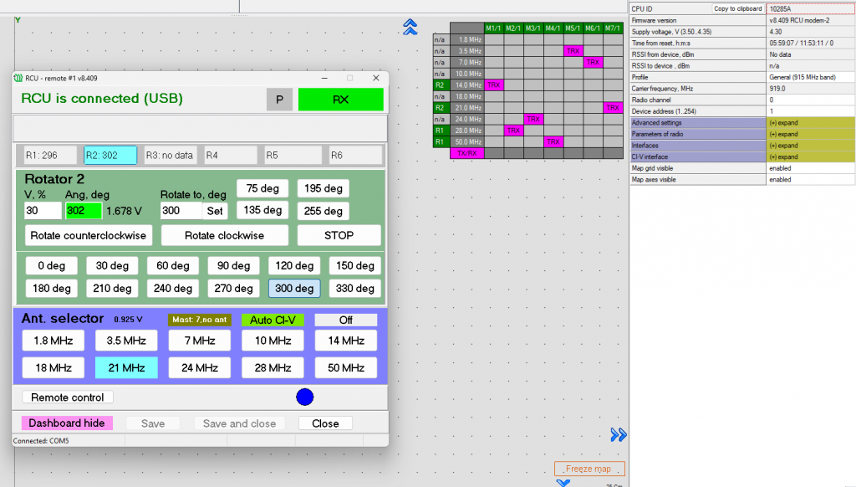Click the double chevron right arrow icon

[x=618, y=434]
